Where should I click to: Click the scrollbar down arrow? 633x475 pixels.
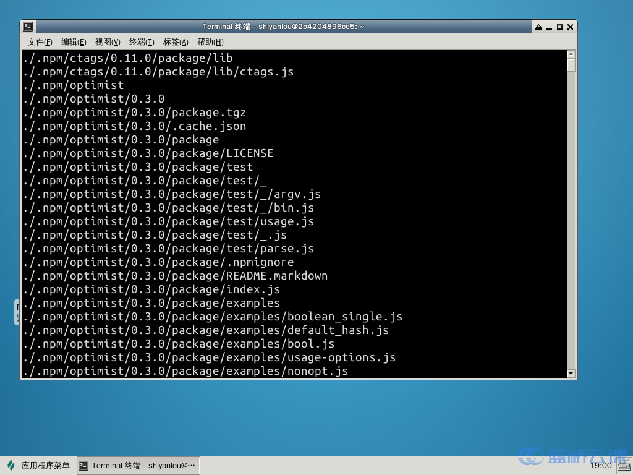(571, 374)
